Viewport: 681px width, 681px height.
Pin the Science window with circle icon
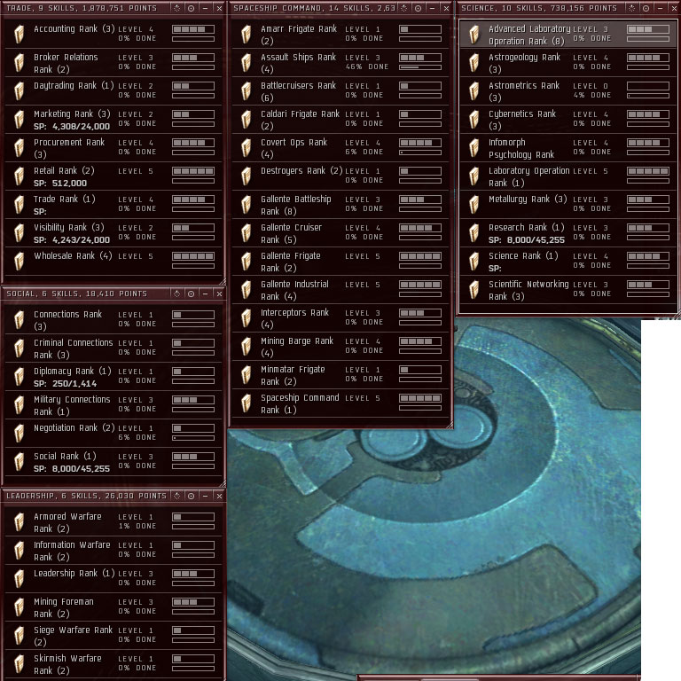tap(646, 8)
